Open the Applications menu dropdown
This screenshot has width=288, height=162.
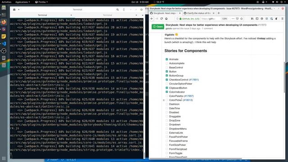tap(22, 2)
